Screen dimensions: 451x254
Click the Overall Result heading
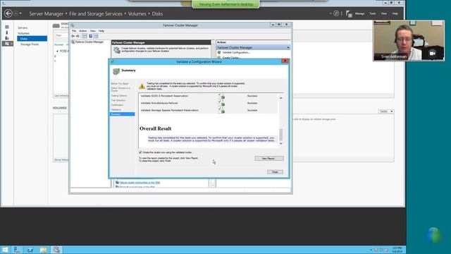click(x=155, y=128)
